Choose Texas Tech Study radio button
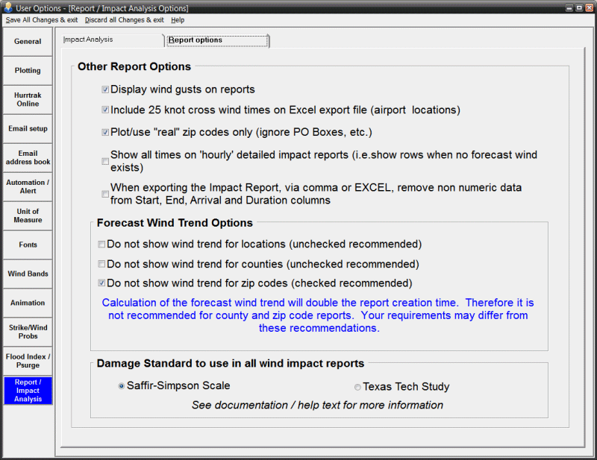Image resolution: width=597 pixels, height=460 pixels. (357, 387)
